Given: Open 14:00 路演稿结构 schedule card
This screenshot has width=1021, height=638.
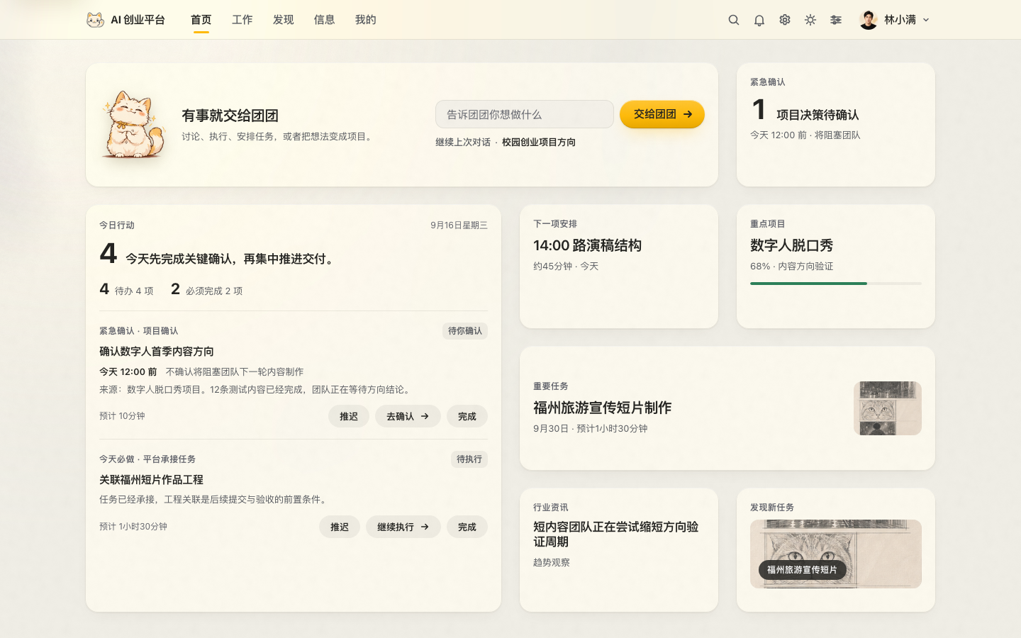Looking at the screenshot, I should pos(619,267).
